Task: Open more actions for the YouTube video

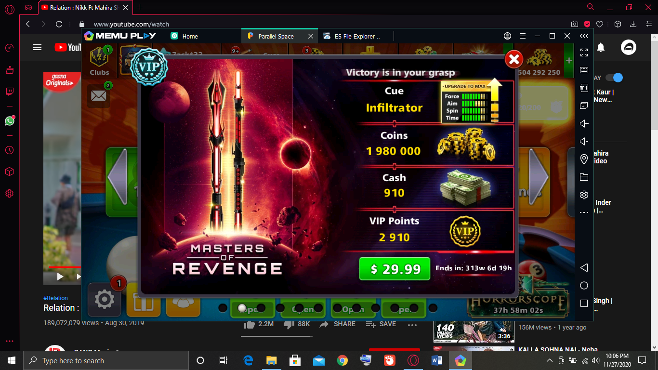Action: tap(412, 325)
